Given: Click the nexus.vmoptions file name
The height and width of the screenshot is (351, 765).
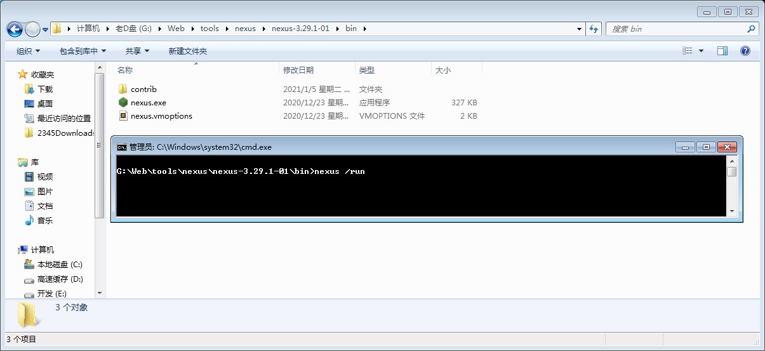Looking at the screenshot, I should click(161, 116).
